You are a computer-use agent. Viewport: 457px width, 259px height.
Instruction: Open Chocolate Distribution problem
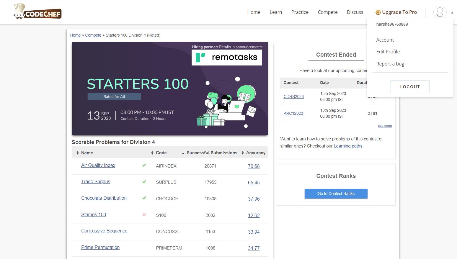pyautogui.click(x=104, y=198)
